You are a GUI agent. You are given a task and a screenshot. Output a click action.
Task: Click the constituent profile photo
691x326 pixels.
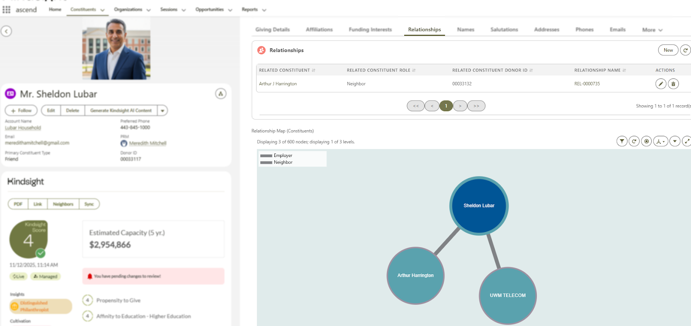[x=116, y=48]
